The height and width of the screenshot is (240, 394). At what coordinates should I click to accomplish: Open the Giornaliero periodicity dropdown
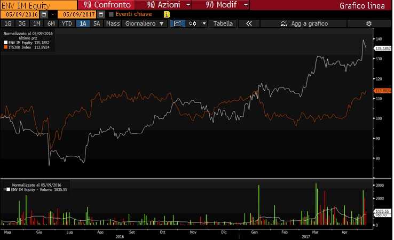pyautogui.click(x=145, y=23)
